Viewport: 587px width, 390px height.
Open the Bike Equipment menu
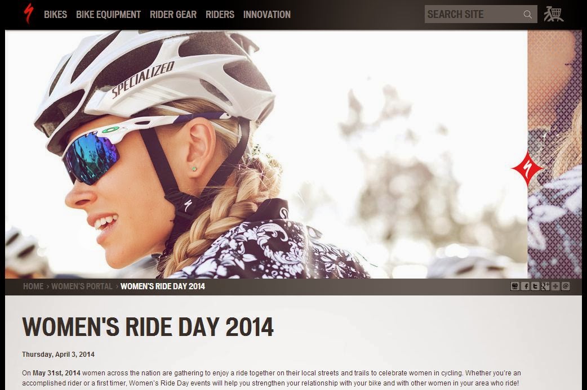108,15
